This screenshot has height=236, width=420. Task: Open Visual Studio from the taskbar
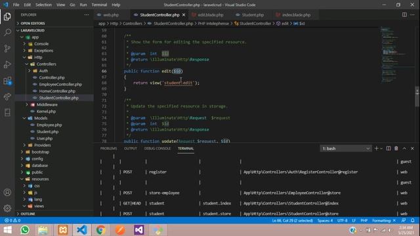(x=139, y=230)
